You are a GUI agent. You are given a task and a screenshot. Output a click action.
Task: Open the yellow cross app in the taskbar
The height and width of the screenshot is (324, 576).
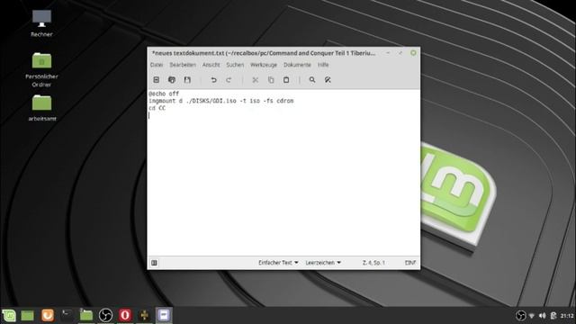[144, 315]
